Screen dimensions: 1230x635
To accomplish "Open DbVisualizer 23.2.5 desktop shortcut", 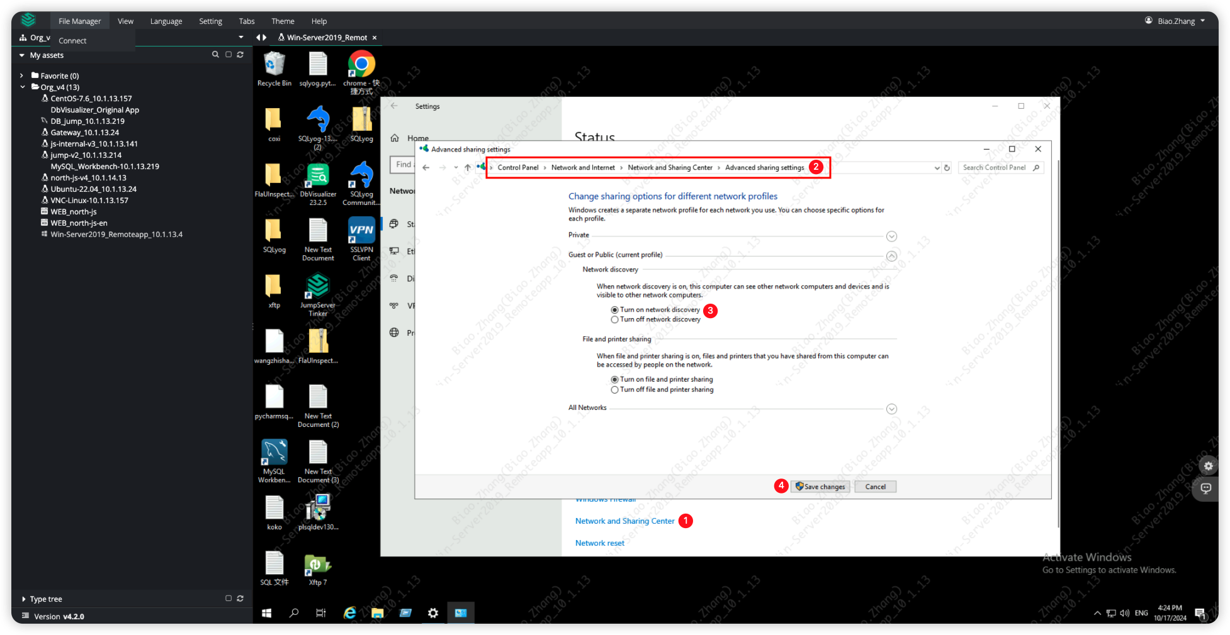I will coord(318,183).
